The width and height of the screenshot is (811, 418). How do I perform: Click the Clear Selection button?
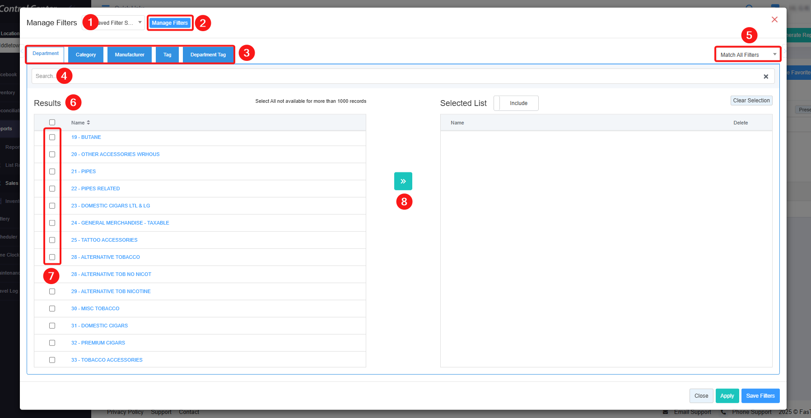(x=751, y=101)
